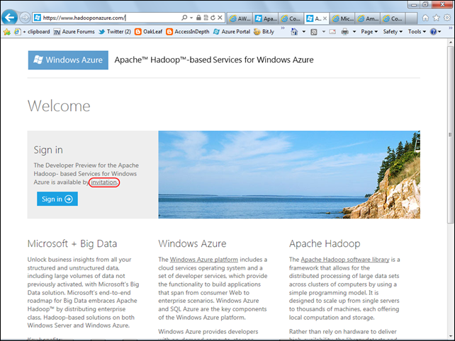Click the Forward navigation arrow

point(26,18)
